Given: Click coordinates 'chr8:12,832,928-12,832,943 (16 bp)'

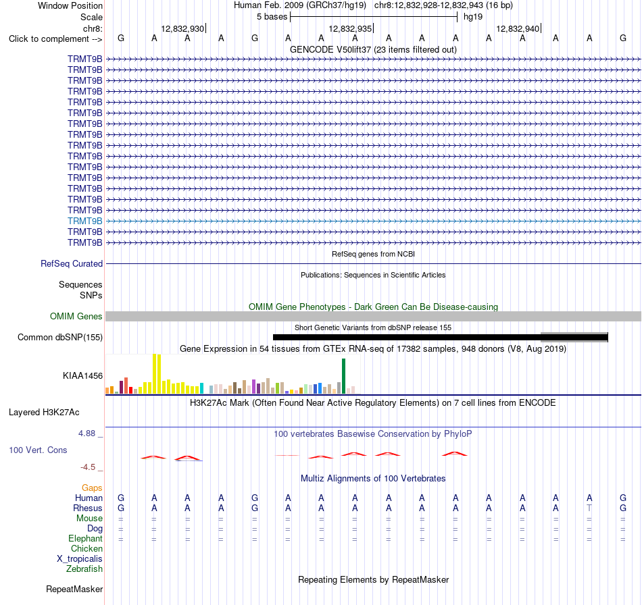Looking at the screenshot, I should tap(443, 5).
